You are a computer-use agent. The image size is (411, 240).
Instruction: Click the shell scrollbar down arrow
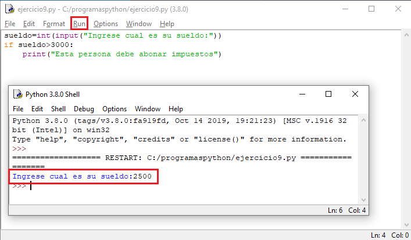click(362, 199)
